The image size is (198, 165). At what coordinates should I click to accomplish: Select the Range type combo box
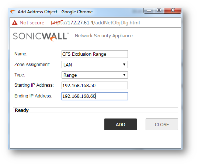click(95, 75)
